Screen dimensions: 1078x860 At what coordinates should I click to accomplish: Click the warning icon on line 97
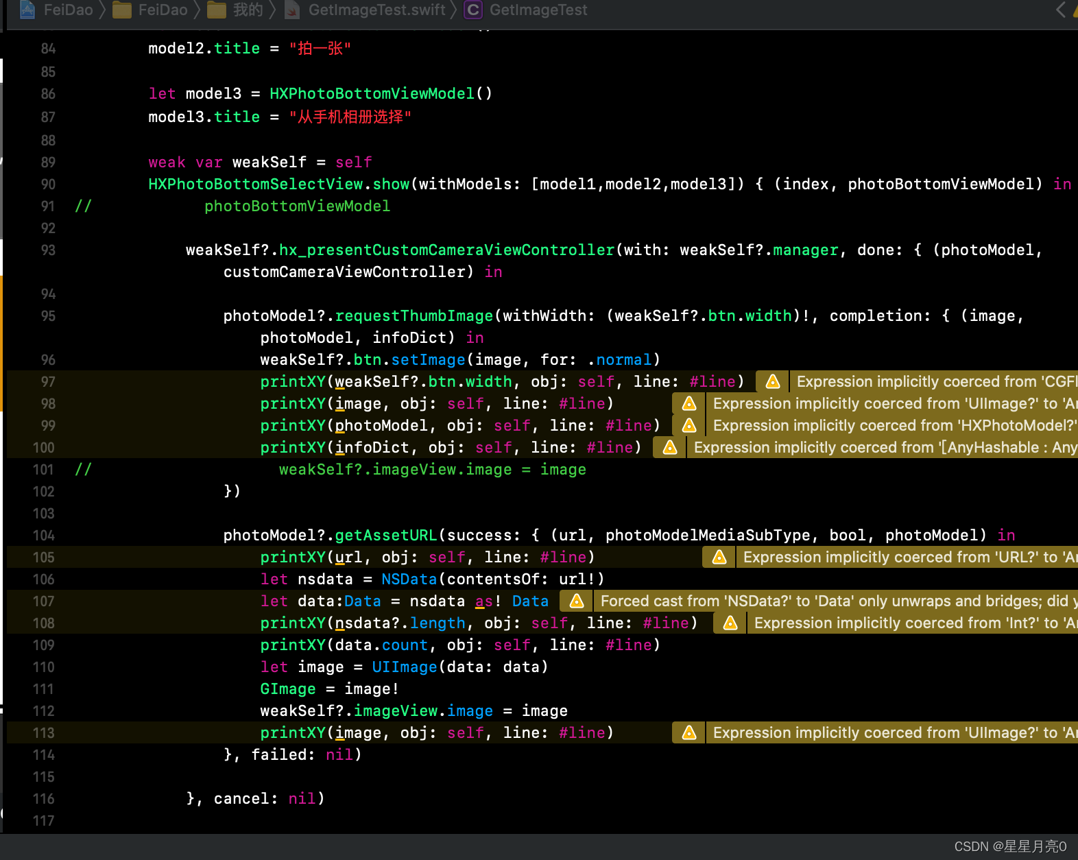(773, 381)
